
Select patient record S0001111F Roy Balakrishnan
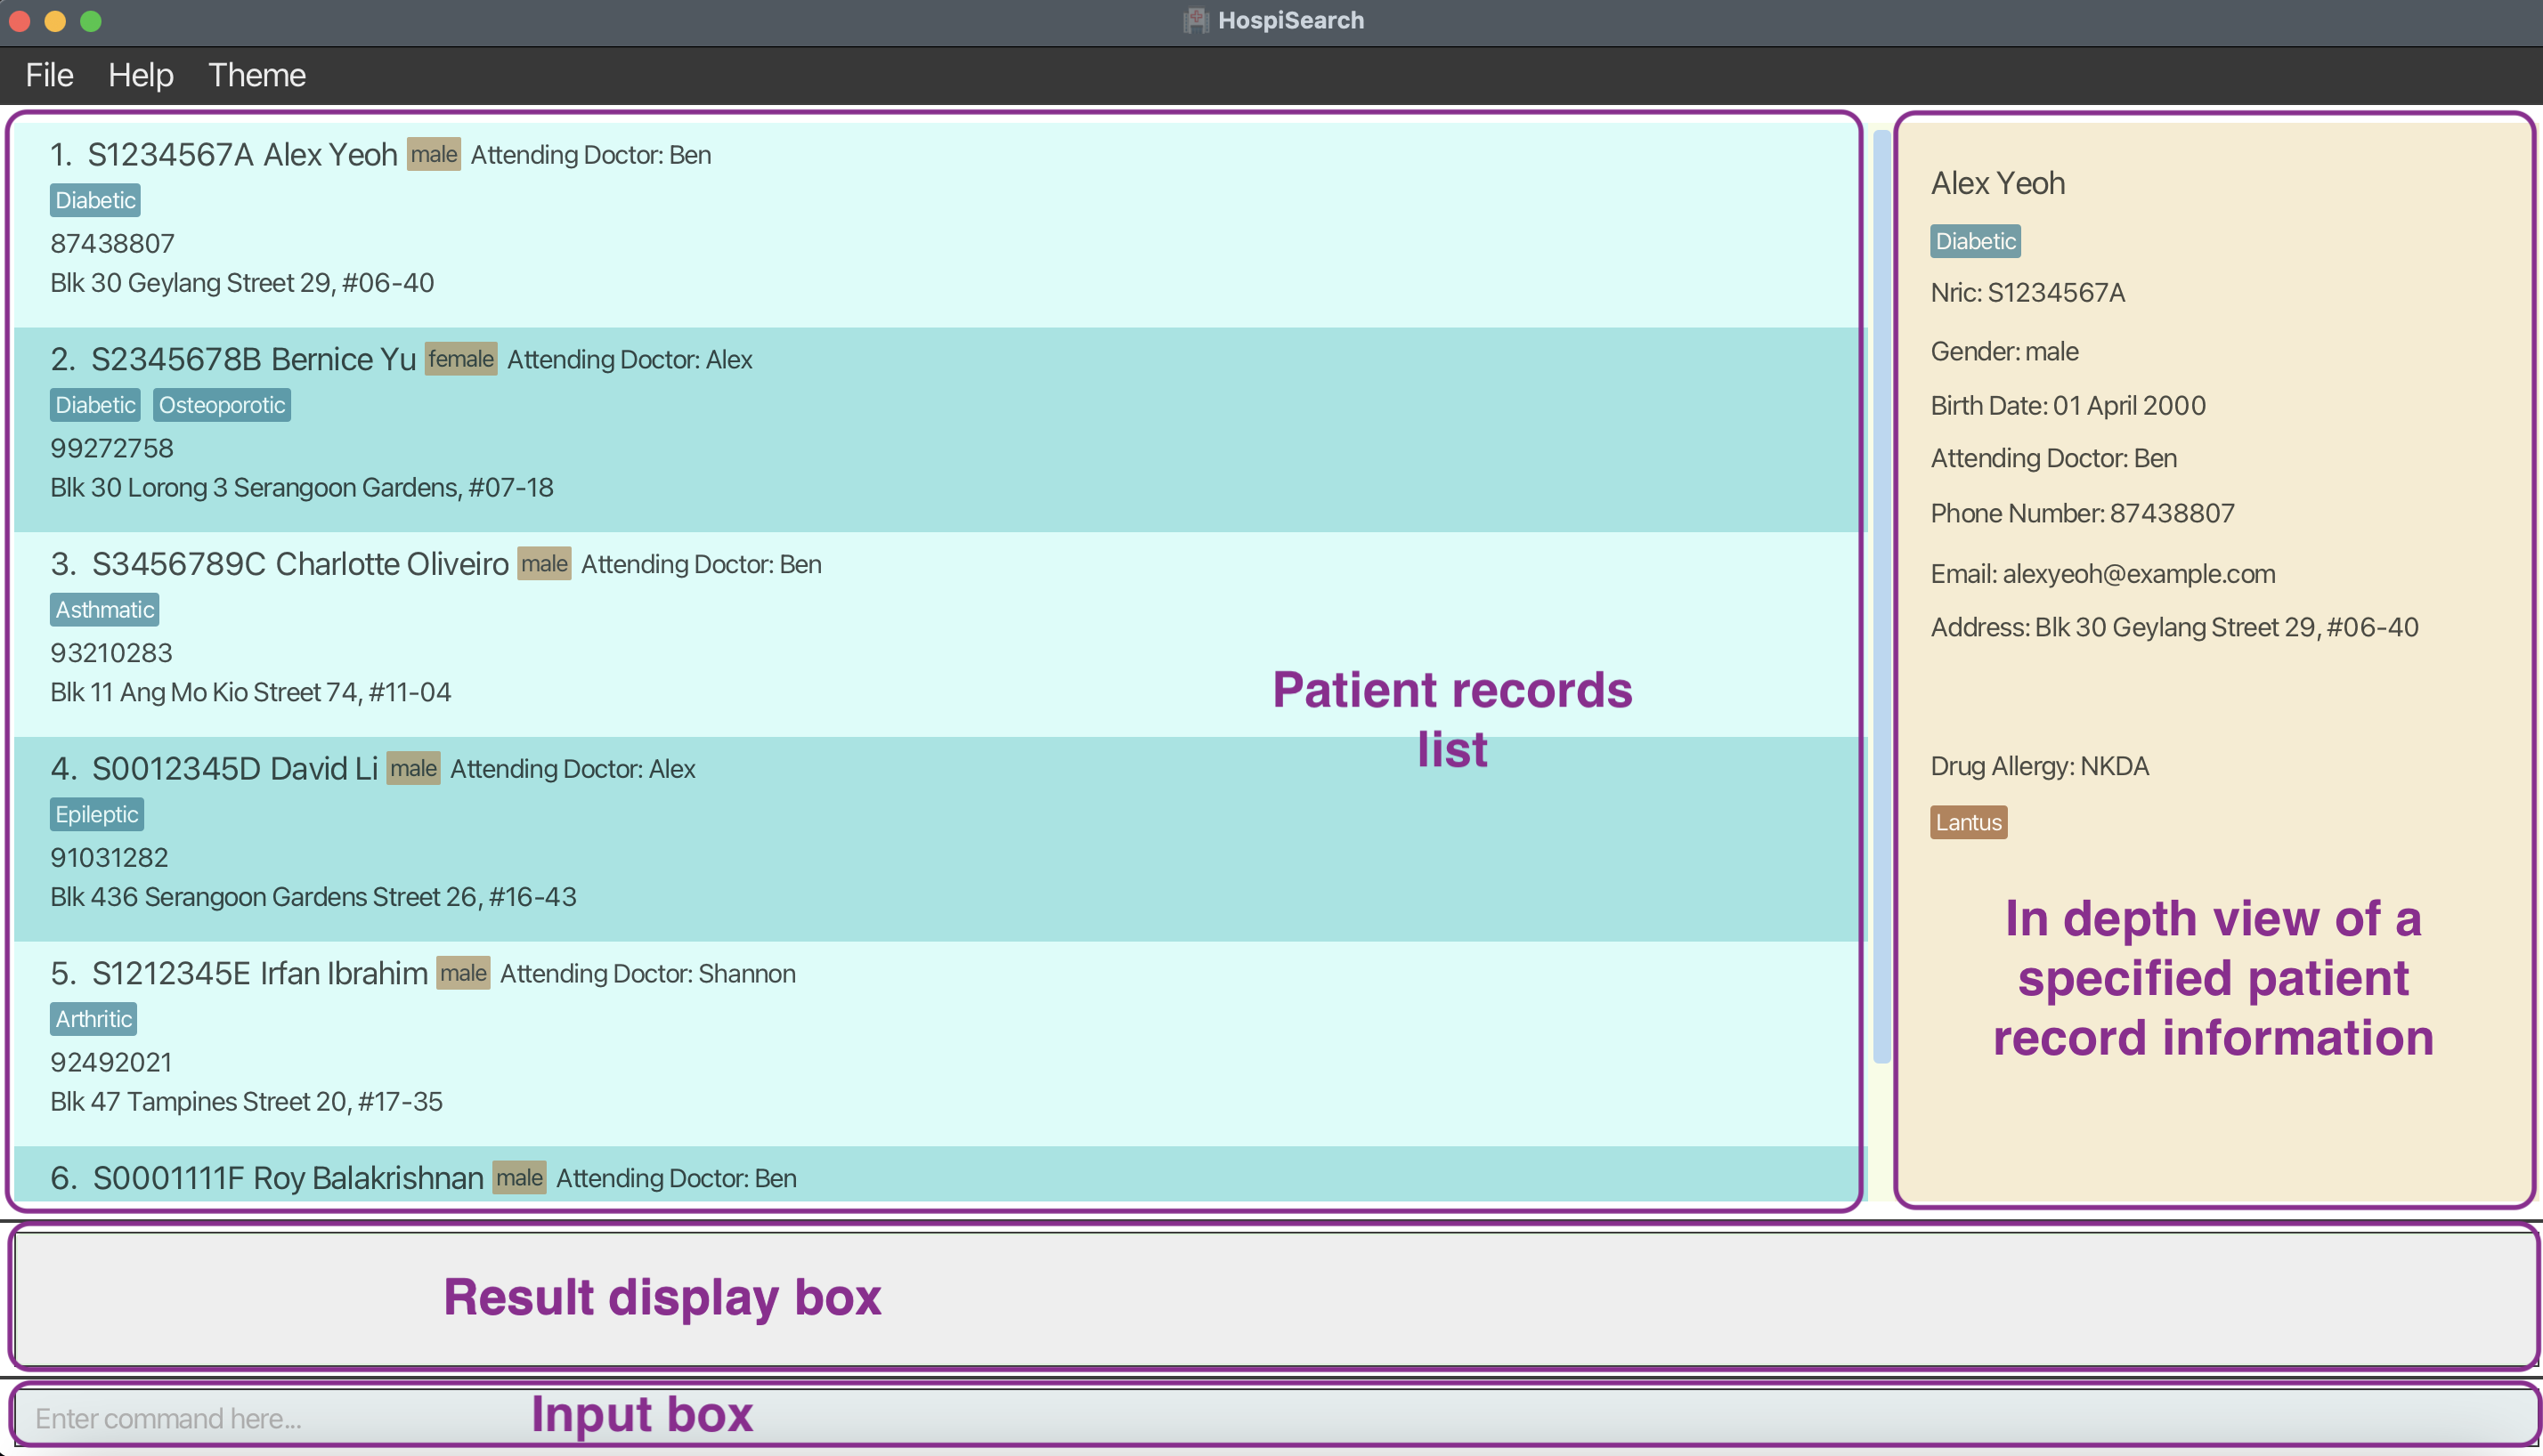pos(938,1174)
